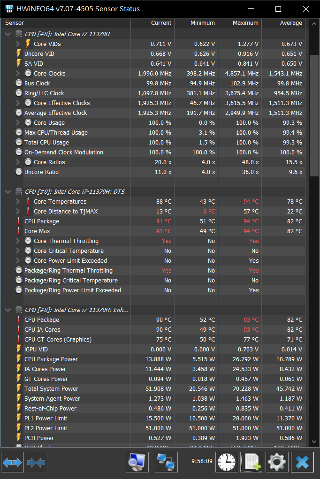Screen dimensions: 320x479
Task: Click the clock icon beside Bus Clock
Action: 19,83
